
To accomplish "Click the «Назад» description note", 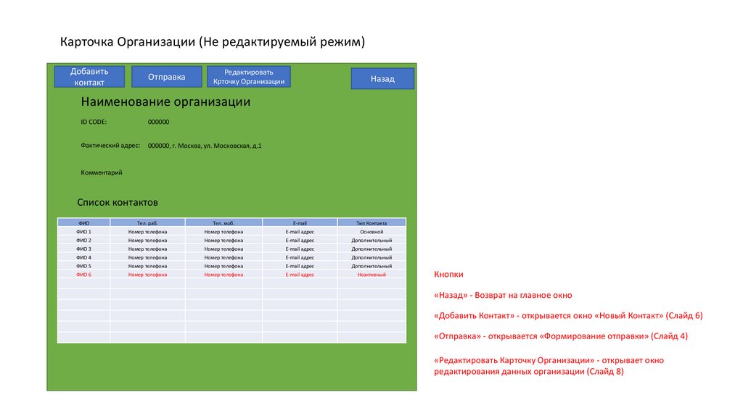I will (504, 295).
